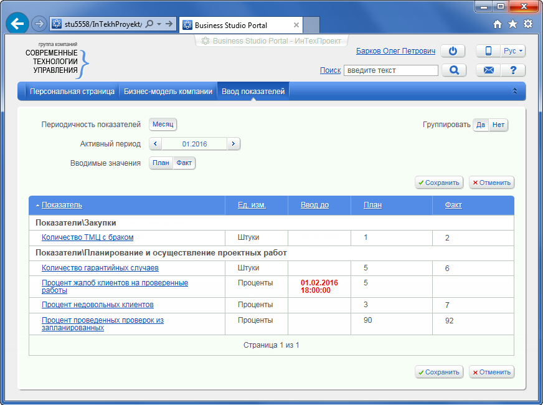Open browser favorites star icon
The height and width of the screenshot is (405, 543).
pos(512,24)
